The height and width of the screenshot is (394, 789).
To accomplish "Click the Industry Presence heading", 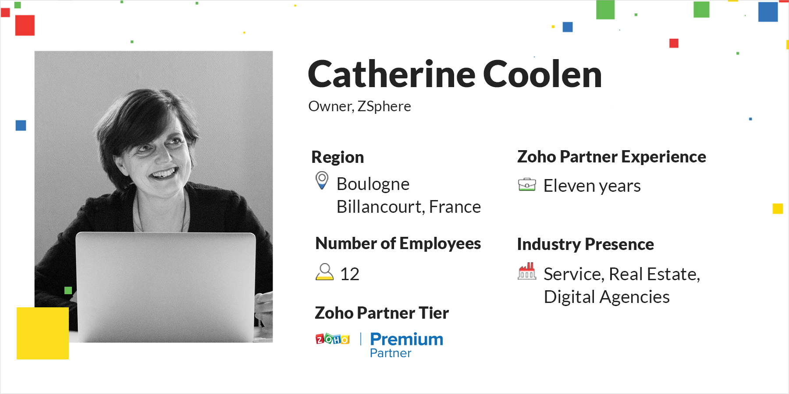I will pyautogui.click(x=585, y=244).
